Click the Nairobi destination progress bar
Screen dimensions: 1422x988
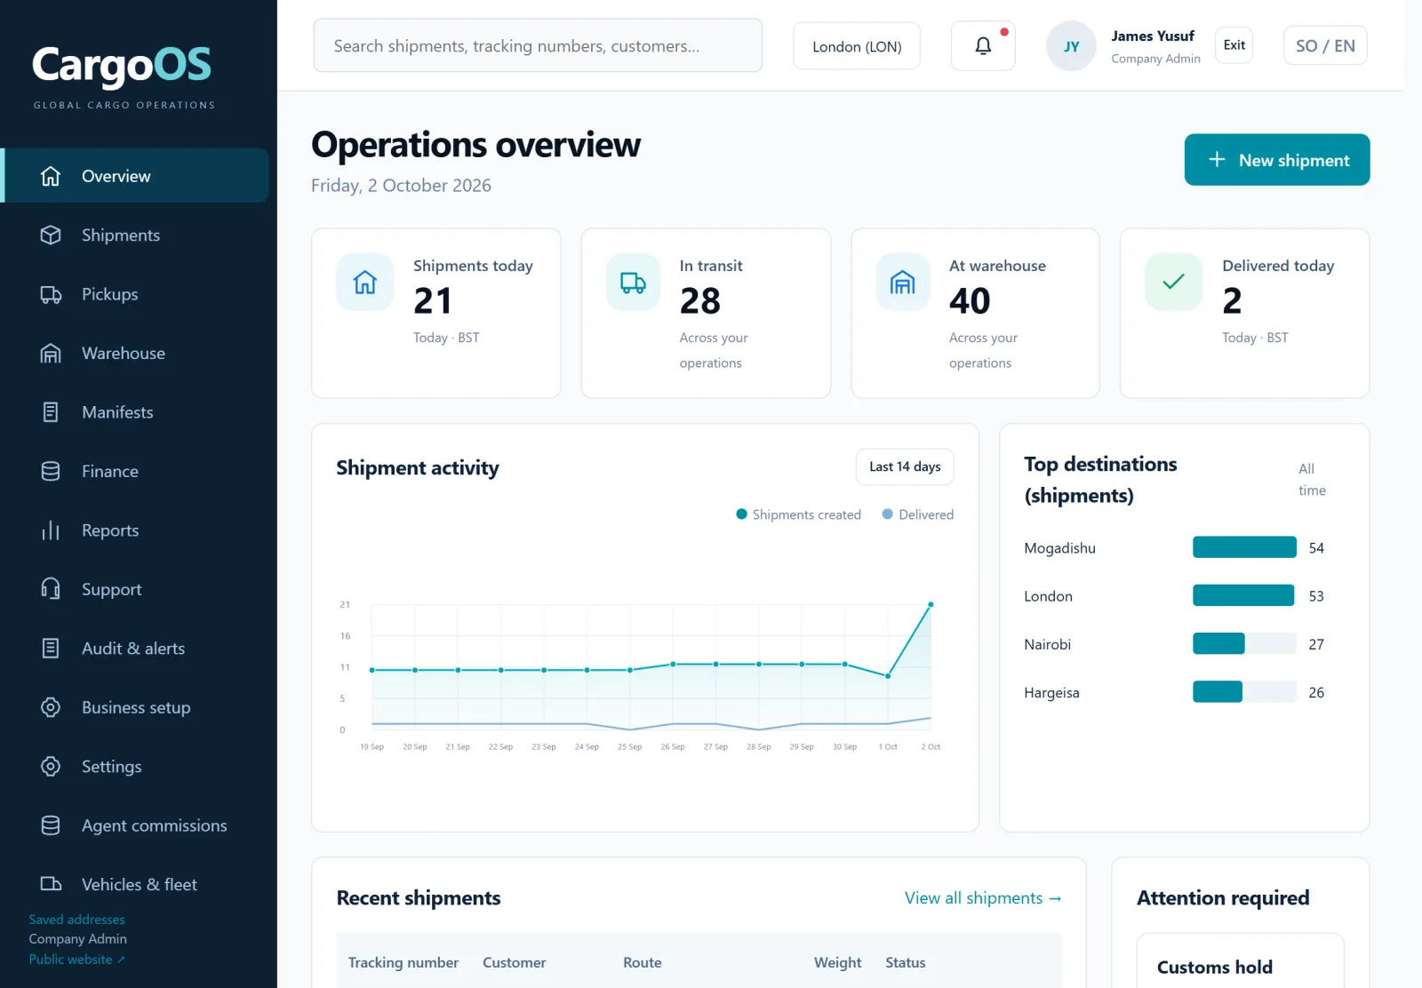[x=1244, y=643]
